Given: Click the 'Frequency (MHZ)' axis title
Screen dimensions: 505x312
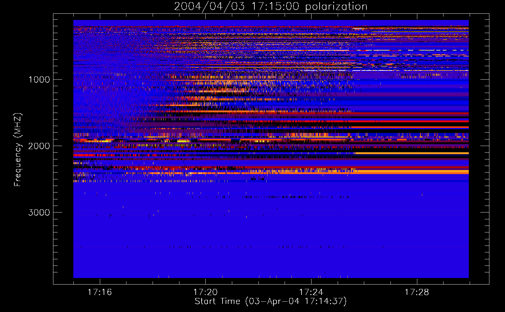Looking at the screenshot, I should (18, 150).
